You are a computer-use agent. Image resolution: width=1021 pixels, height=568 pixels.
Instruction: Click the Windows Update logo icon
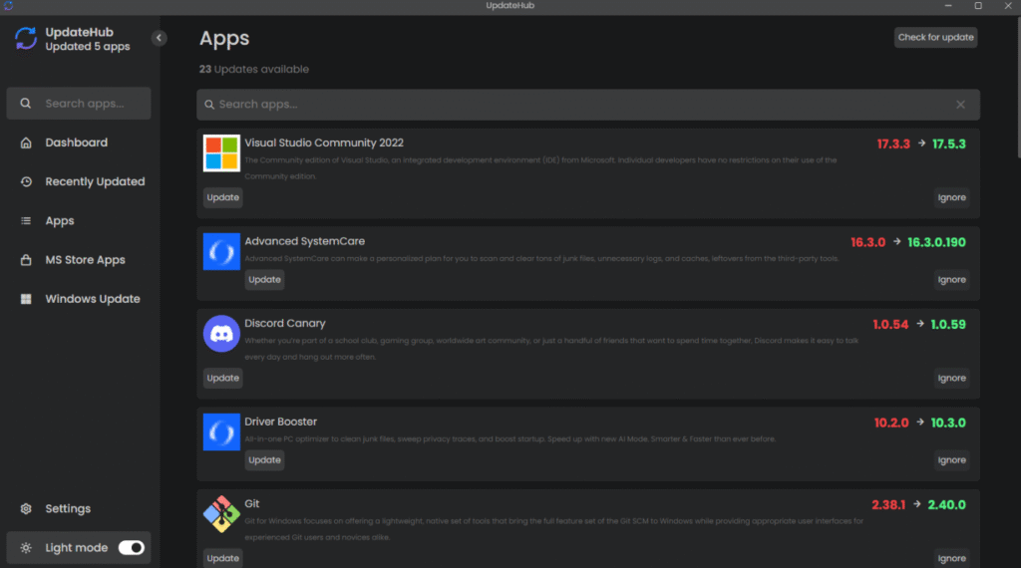click(26, 299)
